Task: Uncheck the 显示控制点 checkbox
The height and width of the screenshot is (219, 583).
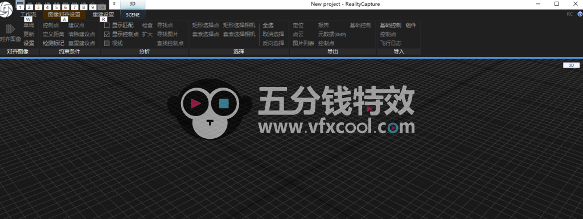Action: pos(107,34)
